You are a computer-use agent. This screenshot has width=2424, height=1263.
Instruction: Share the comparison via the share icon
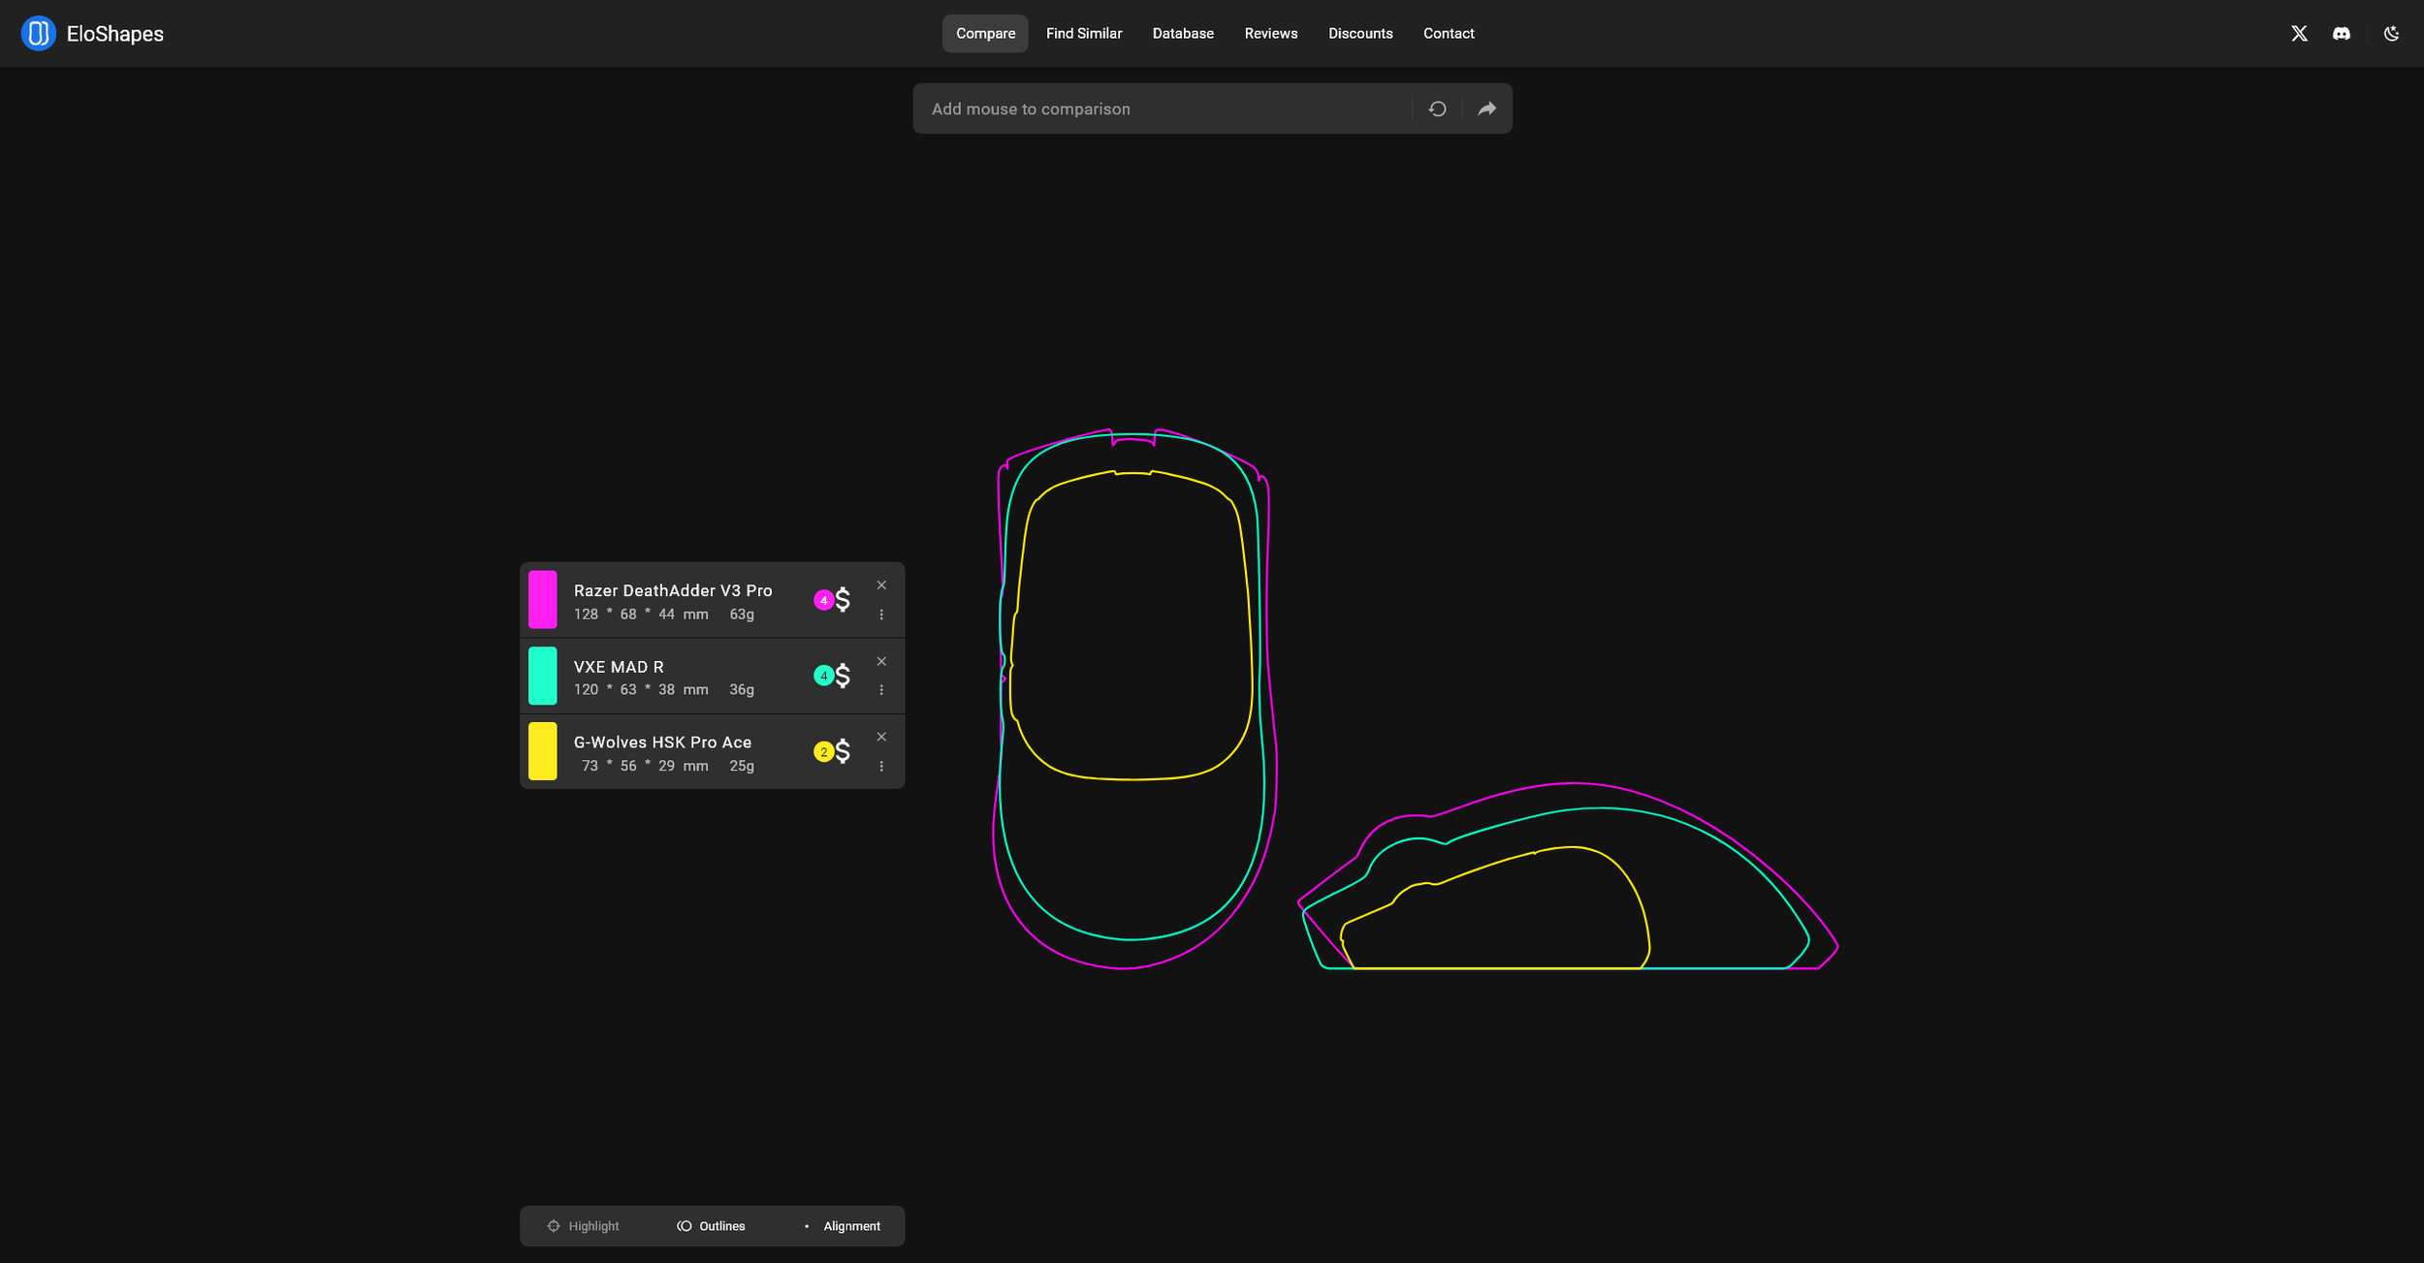tap(1486, 108)
